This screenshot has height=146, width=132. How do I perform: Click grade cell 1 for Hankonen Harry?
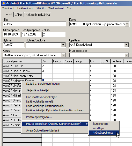pyautogui.click(x=47, y=76)
